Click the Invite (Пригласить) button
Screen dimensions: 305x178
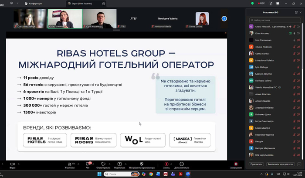[x=256, y=164]
